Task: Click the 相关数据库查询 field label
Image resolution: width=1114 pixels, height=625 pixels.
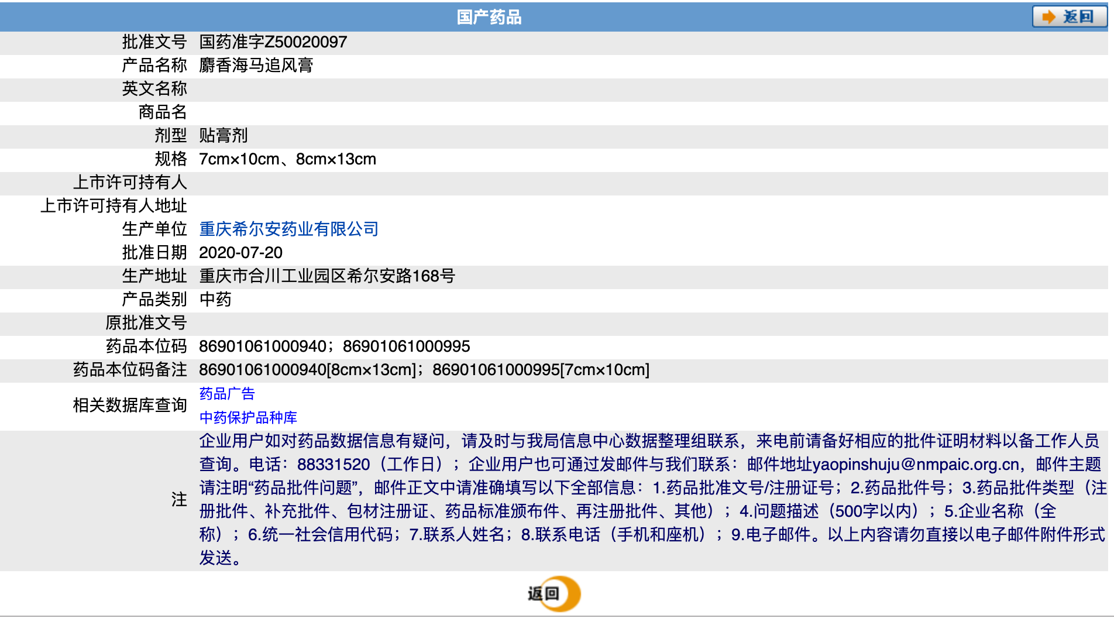Action: coord(130,405)
